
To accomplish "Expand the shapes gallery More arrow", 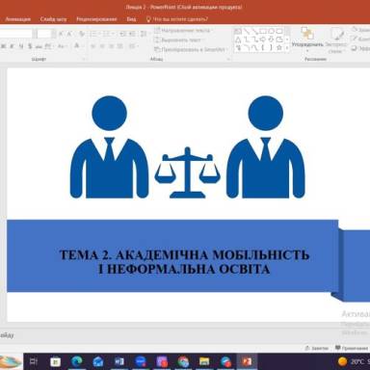I will [287, 47].
